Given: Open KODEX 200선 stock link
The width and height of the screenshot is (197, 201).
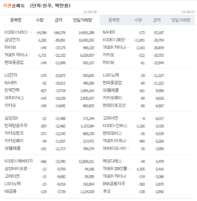Looking at the screenshot, I should coord(116,40).
